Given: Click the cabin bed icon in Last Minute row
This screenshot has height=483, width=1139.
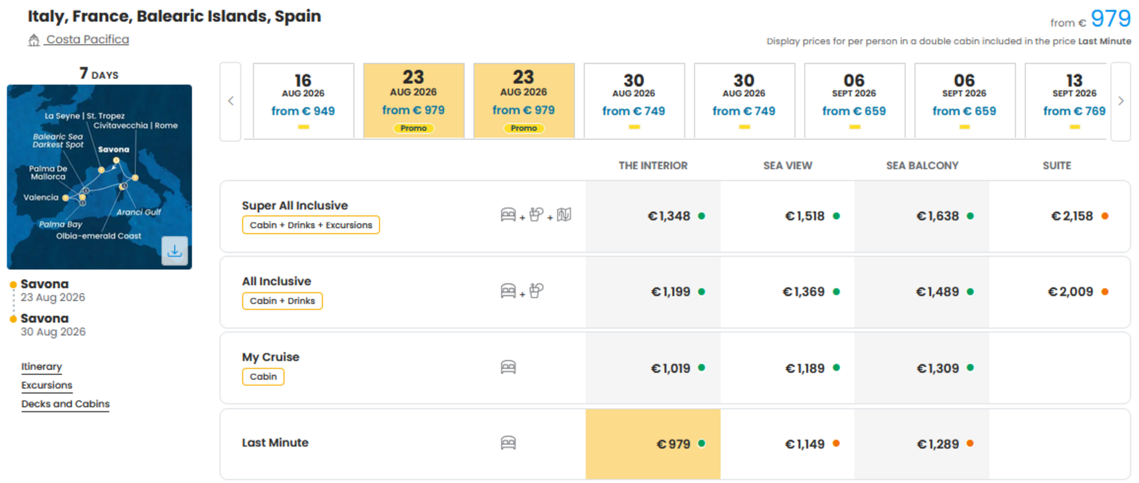Looking at the screenshot, I should pos(508,443).
